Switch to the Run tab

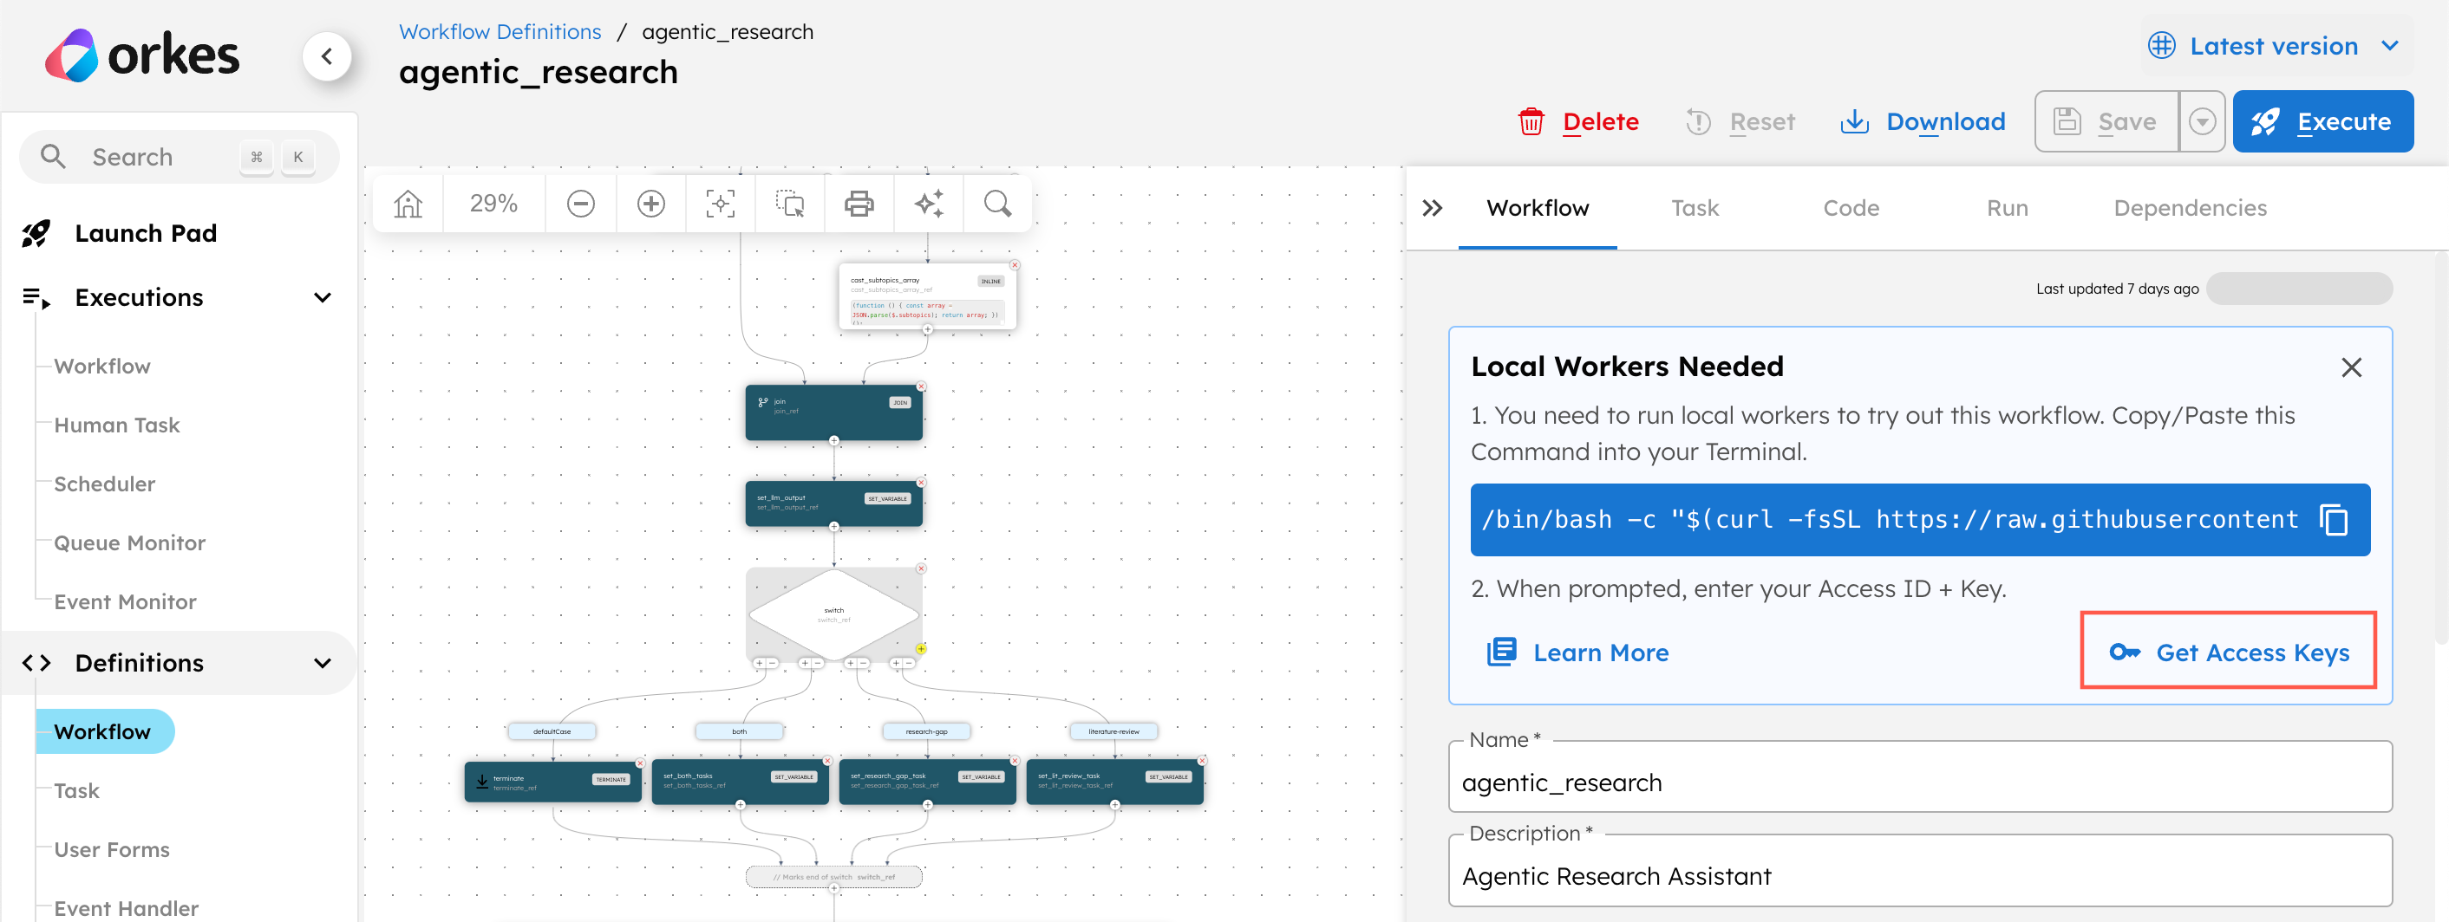2008,208
